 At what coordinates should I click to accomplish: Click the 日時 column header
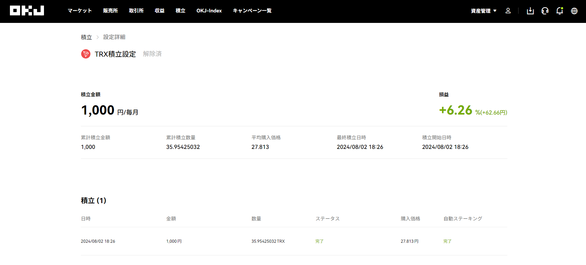[86, 219]
